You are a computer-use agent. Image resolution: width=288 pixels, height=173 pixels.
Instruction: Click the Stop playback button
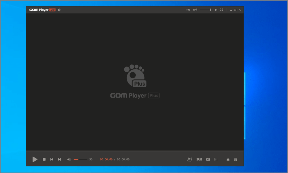(44, 159)
